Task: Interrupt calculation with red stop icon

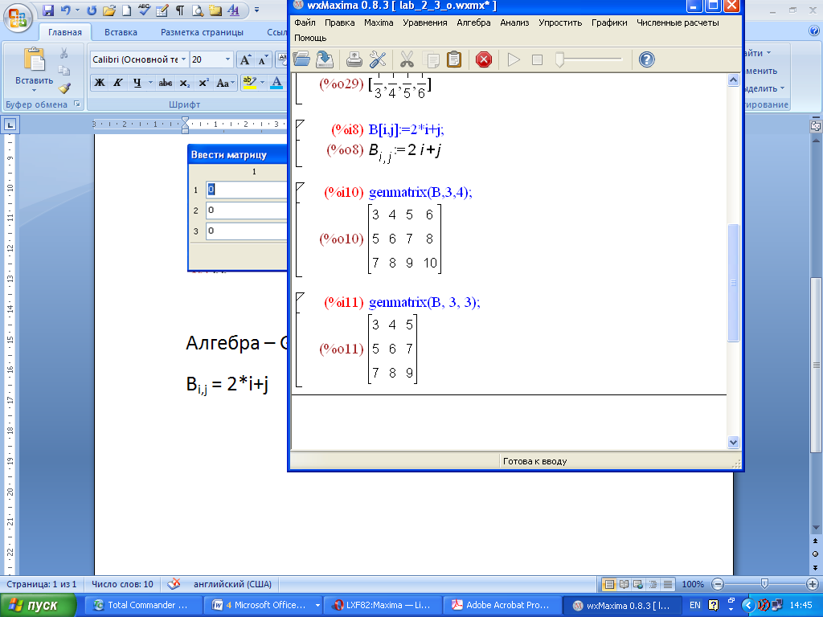Action: click(x=483, y=59)
